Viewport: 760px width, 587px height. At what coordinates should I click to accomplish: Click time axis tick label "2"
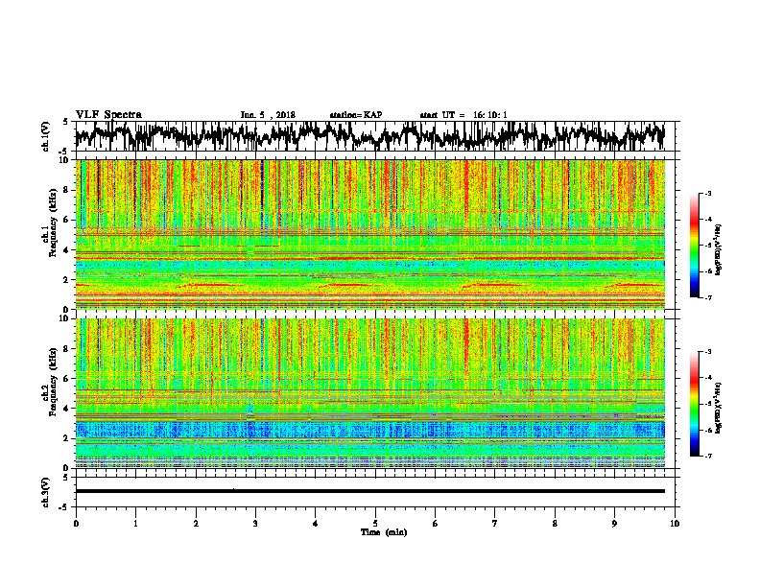coord(196,524)
